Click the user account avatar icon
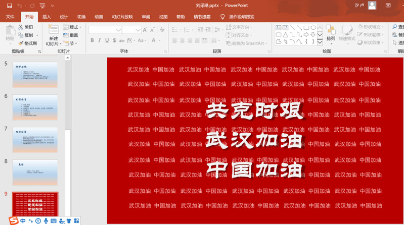This screenshot has height=225, width=404. [373, 6]
